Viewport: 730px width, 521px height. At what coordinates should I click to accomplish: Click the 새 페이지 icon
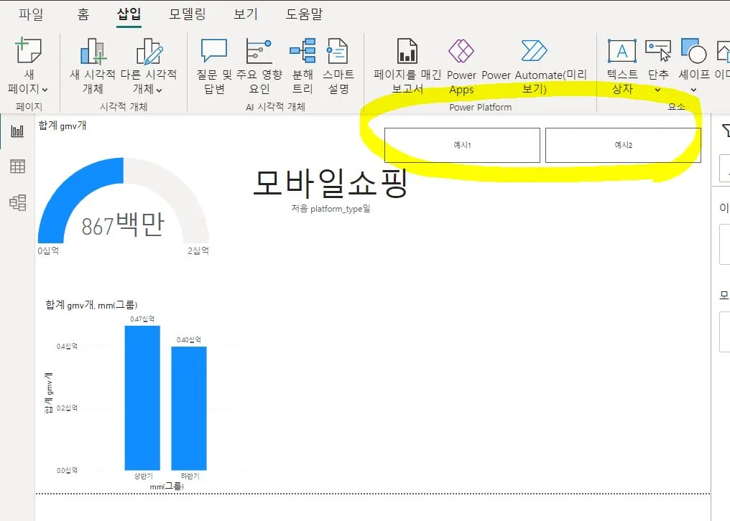(29, 51)
